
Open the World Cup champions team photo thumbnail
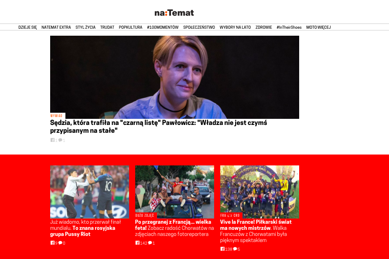tap(259, 192)
